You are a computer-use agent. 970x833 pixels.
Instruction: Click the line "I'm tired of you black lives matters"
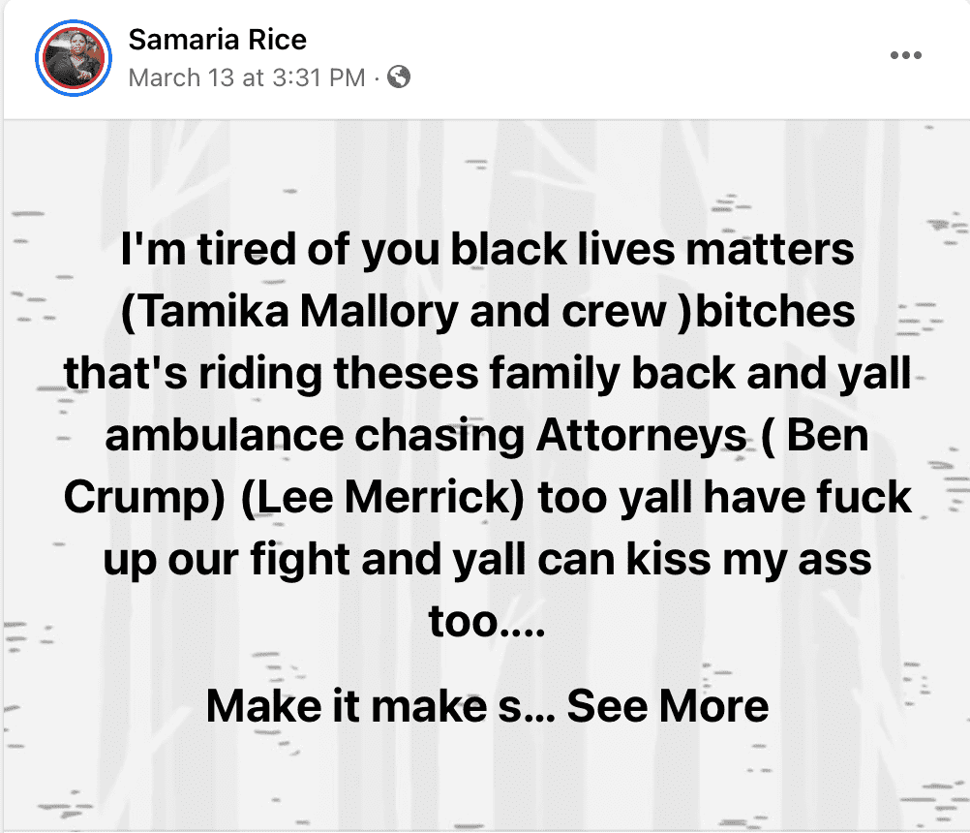point(488,251)
